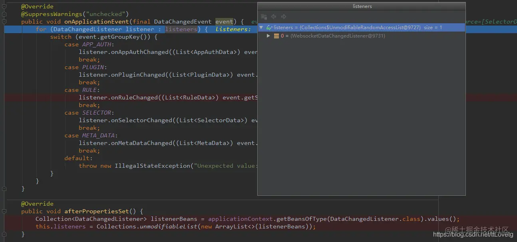517x242 pixels.
Task: Fold the @SuppressWarnings annotation line
Action: (4, 14)
